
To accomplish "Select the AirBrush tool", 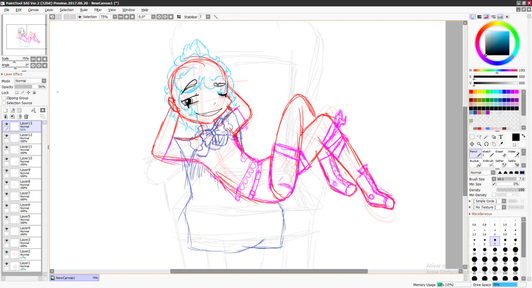I will tap(488, 163).
